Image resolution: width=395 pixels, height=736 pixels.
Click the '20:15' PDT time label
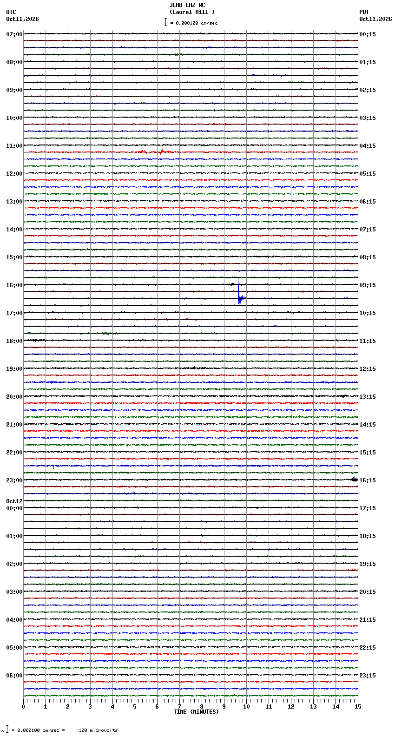(368, 592)
